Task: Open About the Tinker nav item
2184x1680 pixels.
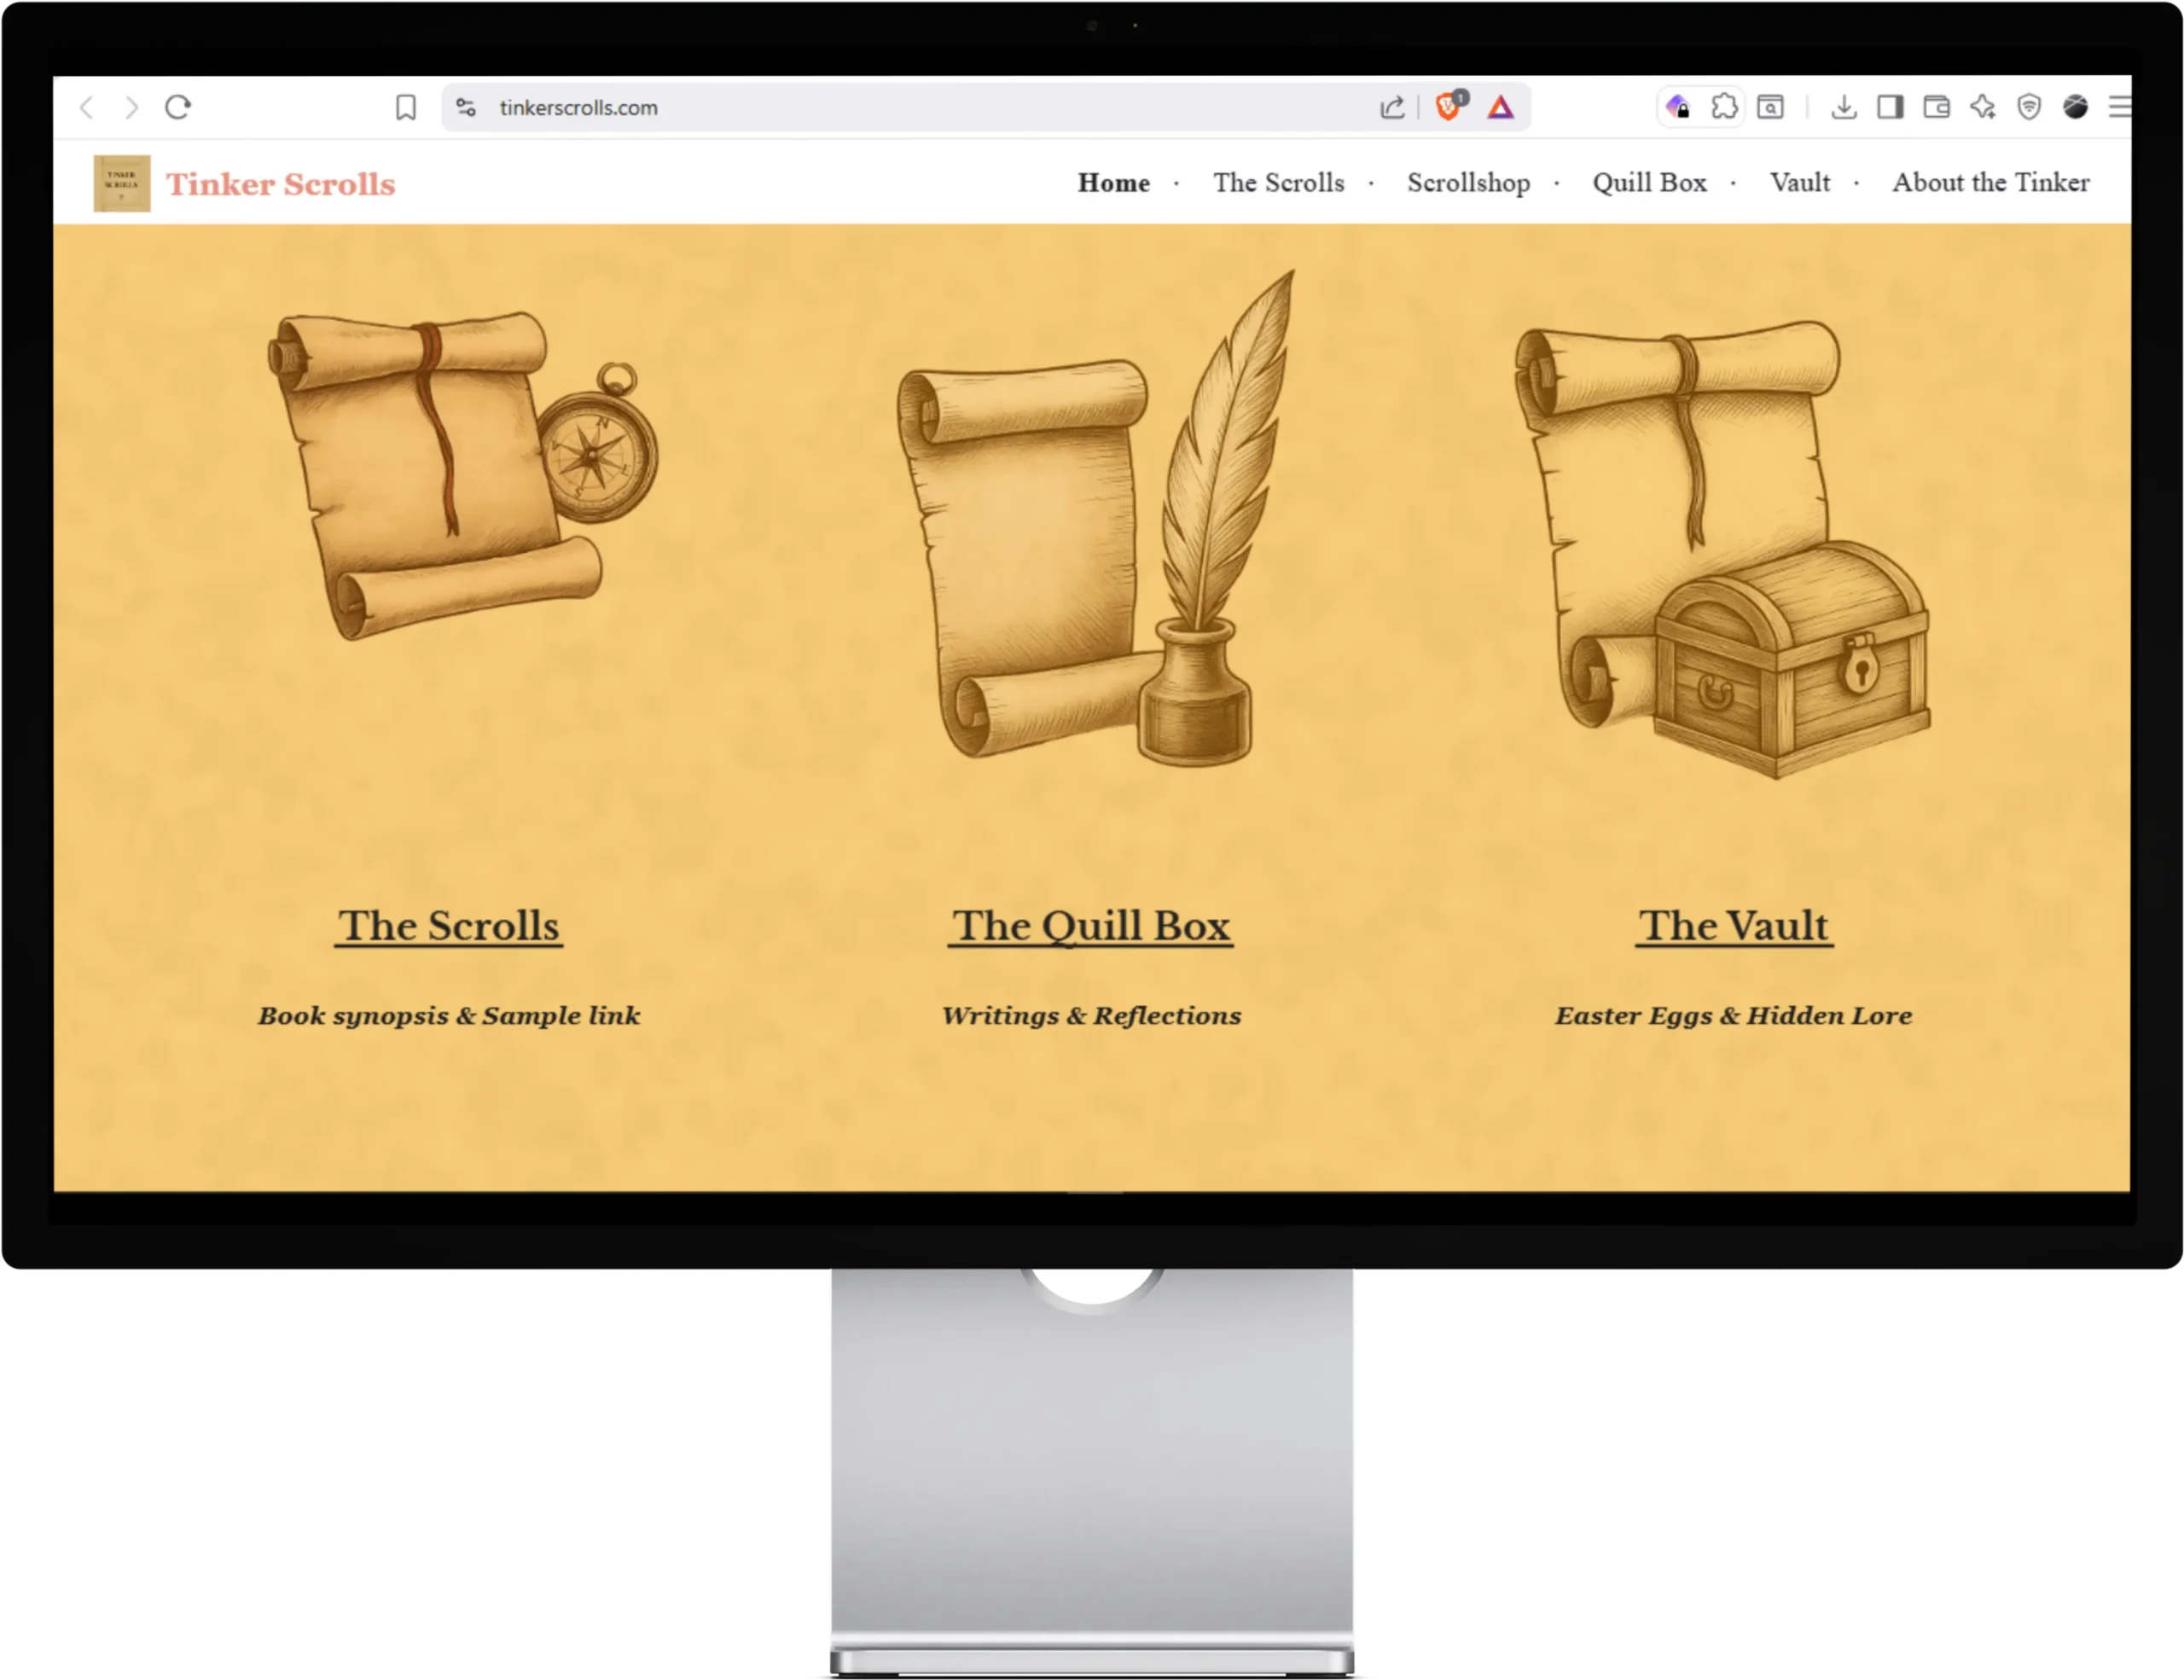Action: click(1990, 183)
